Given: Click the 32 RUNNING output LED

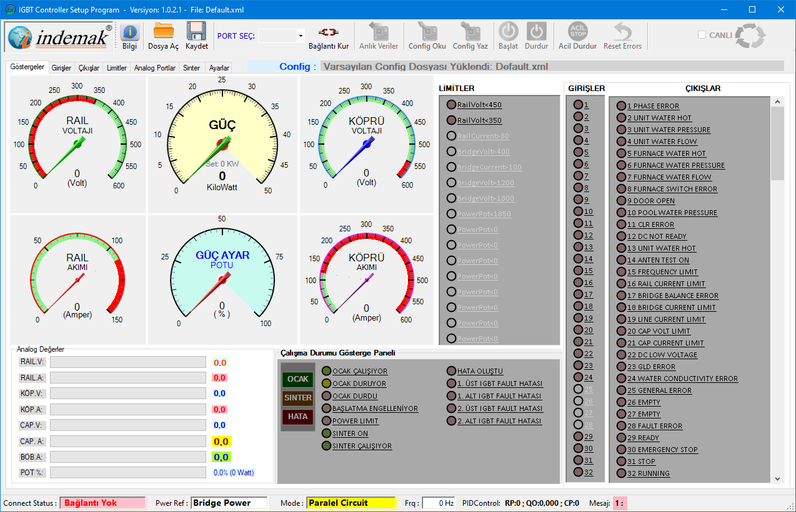Looking at the screenshot, I should (x=621, y=473).
